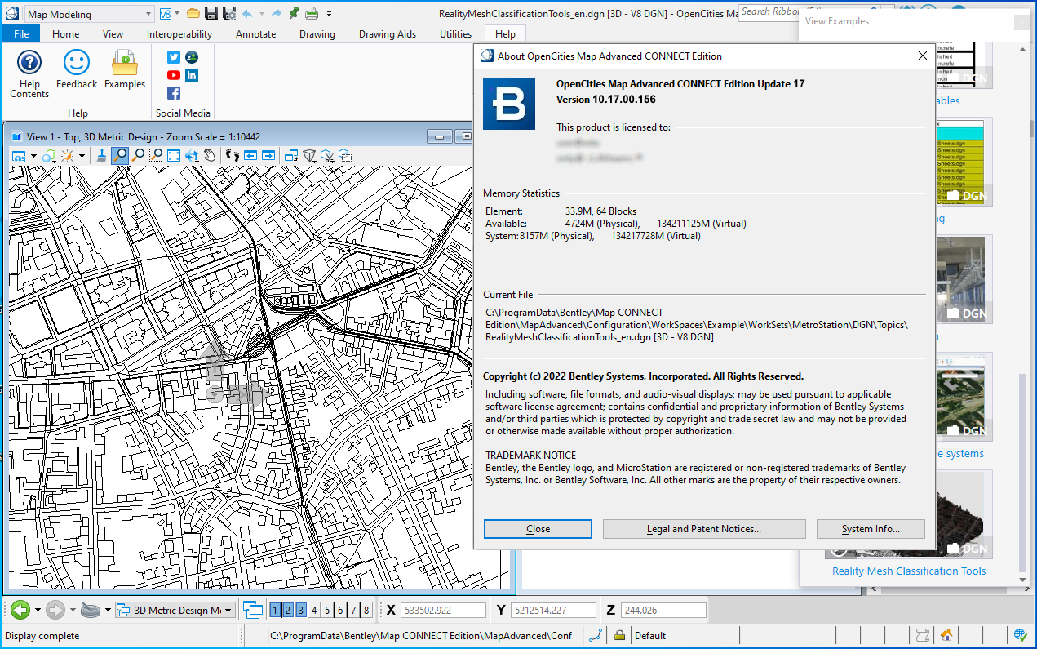Open the YouTube social media icon
1037x649 pixels.
(174, 75)
